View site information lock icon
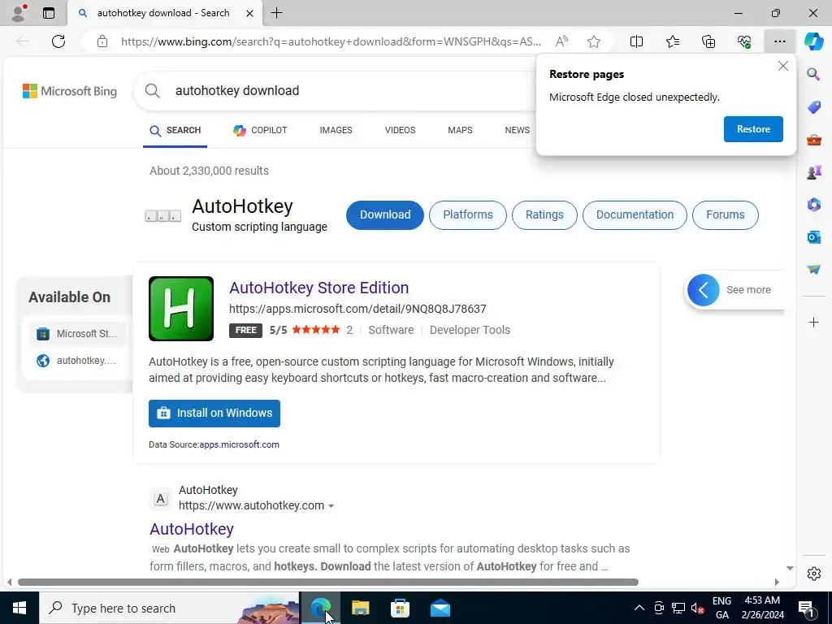The width and height of the screenshot is (832, 624). point(102,41)
